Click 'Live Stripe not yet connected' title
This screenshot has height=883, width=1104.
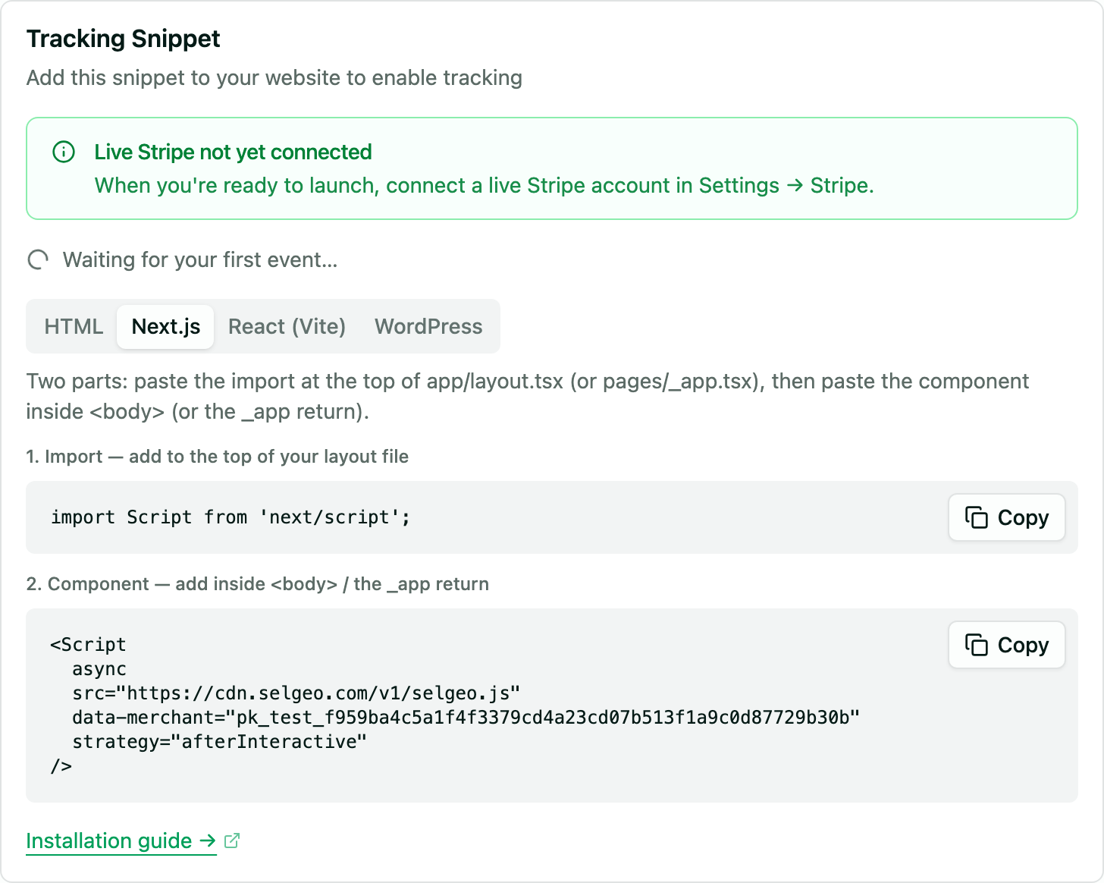coord(233,152)
